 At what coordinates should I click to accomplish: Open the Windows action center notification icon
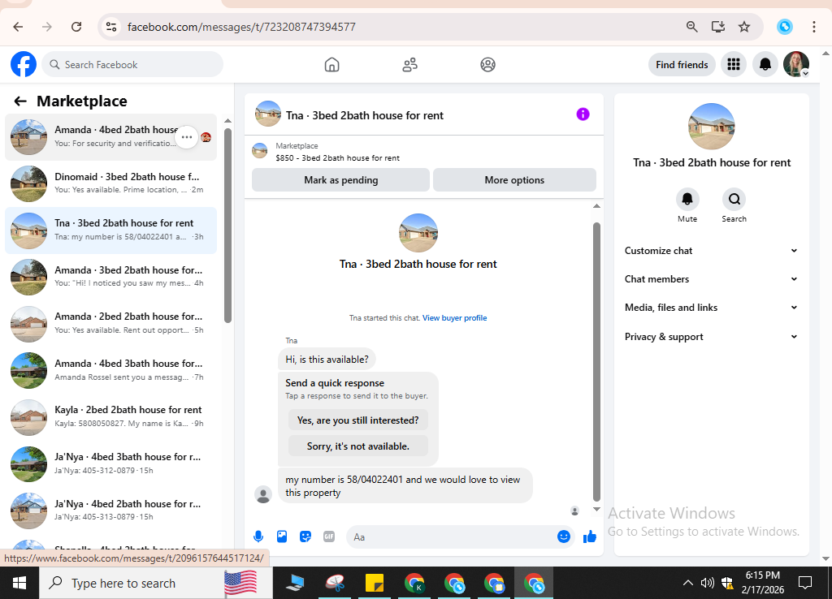805,583
